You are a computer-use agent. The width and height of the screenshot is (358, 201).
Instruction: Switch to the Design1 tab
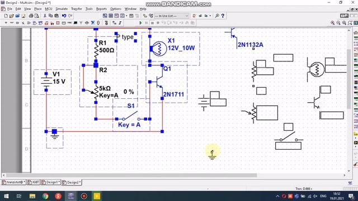click(x=51, y=183)
